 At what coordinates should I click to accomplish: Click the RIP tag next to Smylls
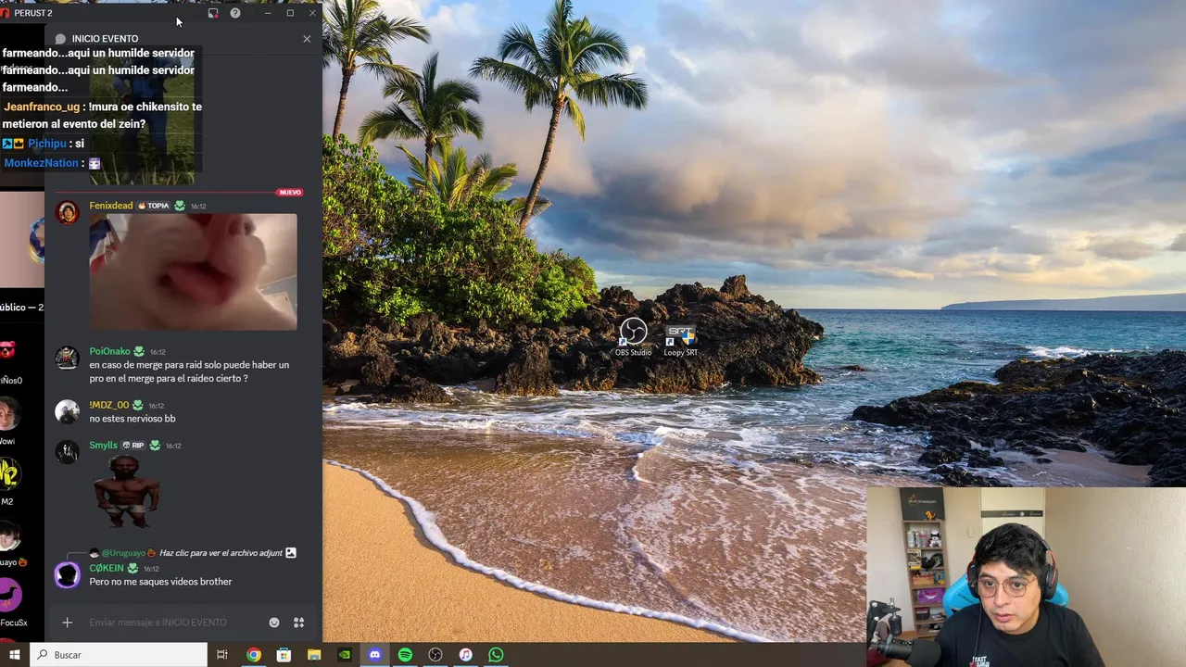point(133,446)
